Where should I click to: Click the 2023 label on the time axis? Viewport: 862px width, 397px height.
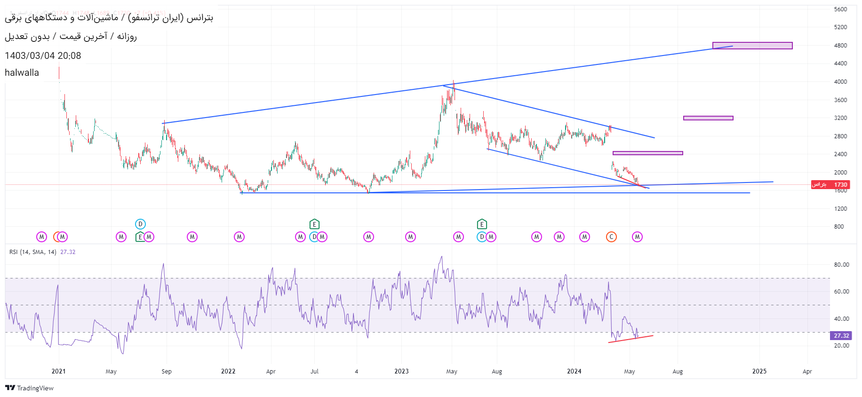click(401, 371)
